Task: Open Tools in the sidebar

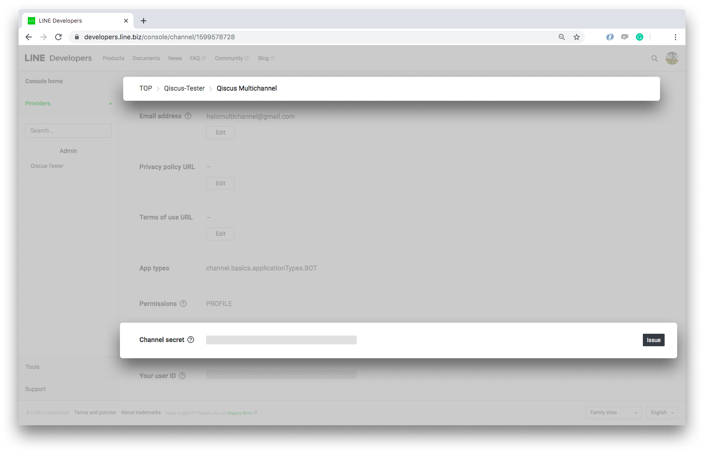Action: point(32,367)
